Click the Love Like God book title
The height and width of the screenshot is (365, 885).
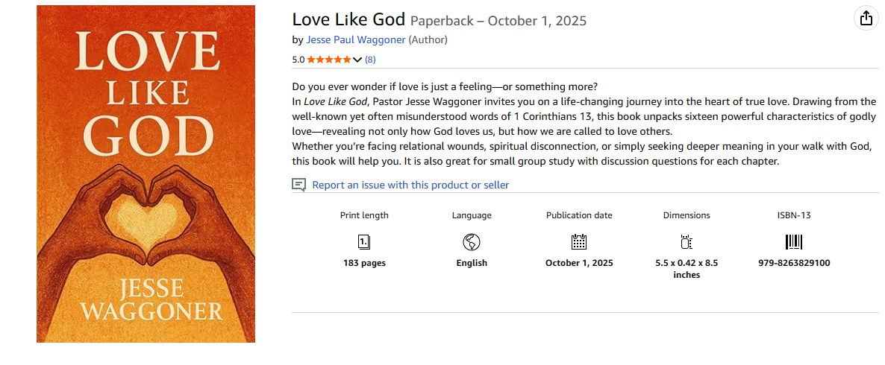click(x=348, y=19)
